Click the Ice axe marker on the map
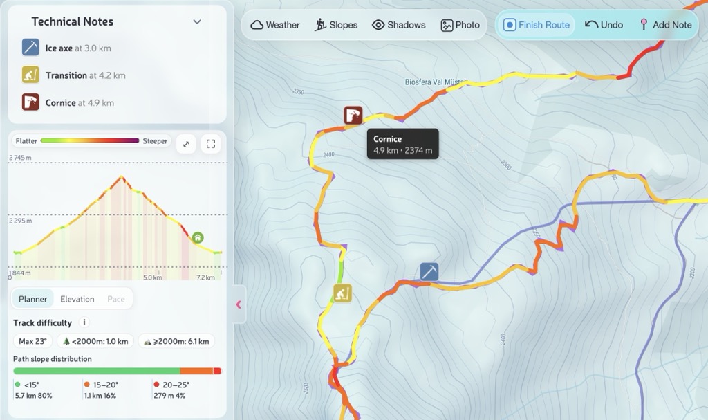The image size is (708, 420). tap(429, 272)
